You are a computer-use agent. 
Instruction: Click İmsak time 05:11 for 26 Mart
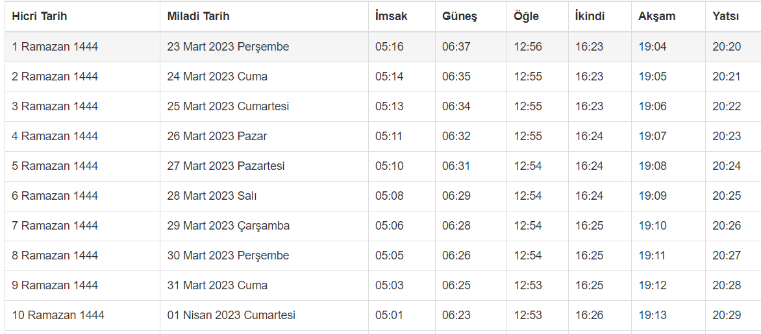pyautogui.click(x=389, y=136)
